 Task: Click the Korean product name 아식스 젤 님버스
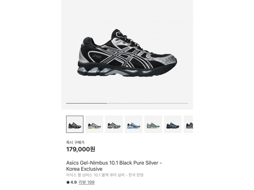79,175
